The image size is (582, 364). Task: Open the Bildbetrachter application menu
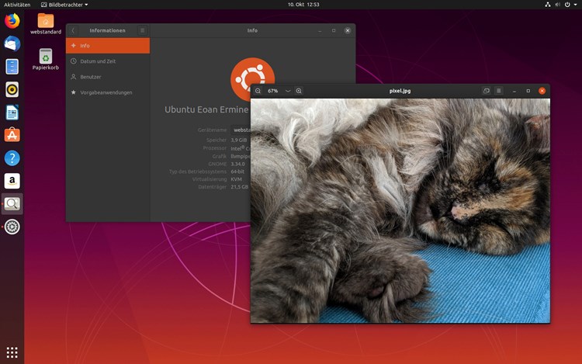64,5
